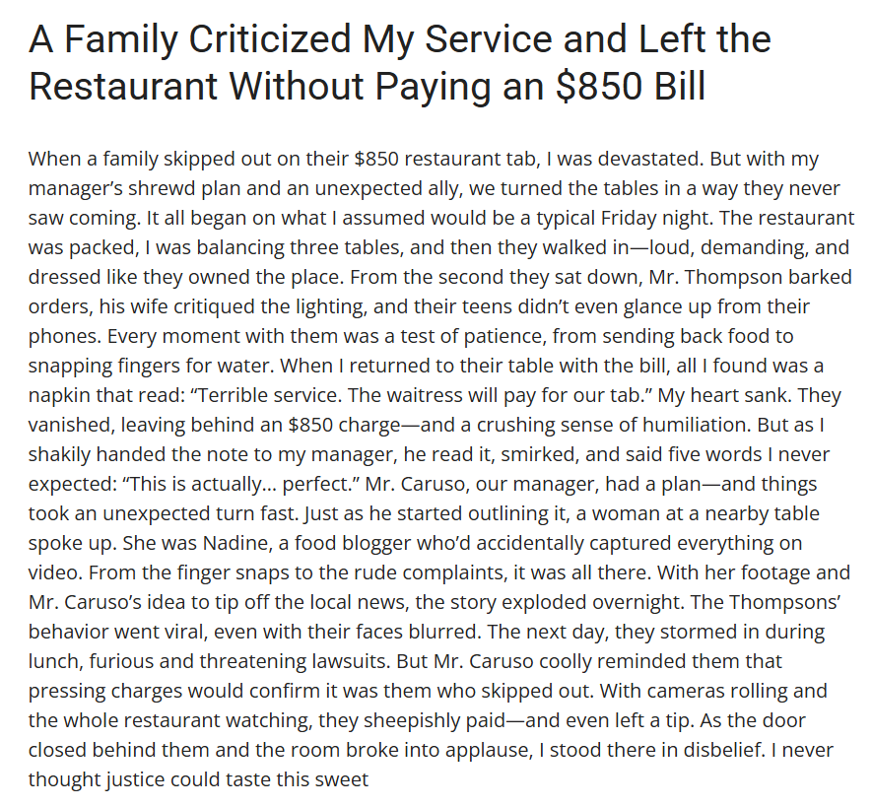This screenshot has width=872, height=807.
Task: Click the article headline about the $850 bill
Action: (399, 63)
